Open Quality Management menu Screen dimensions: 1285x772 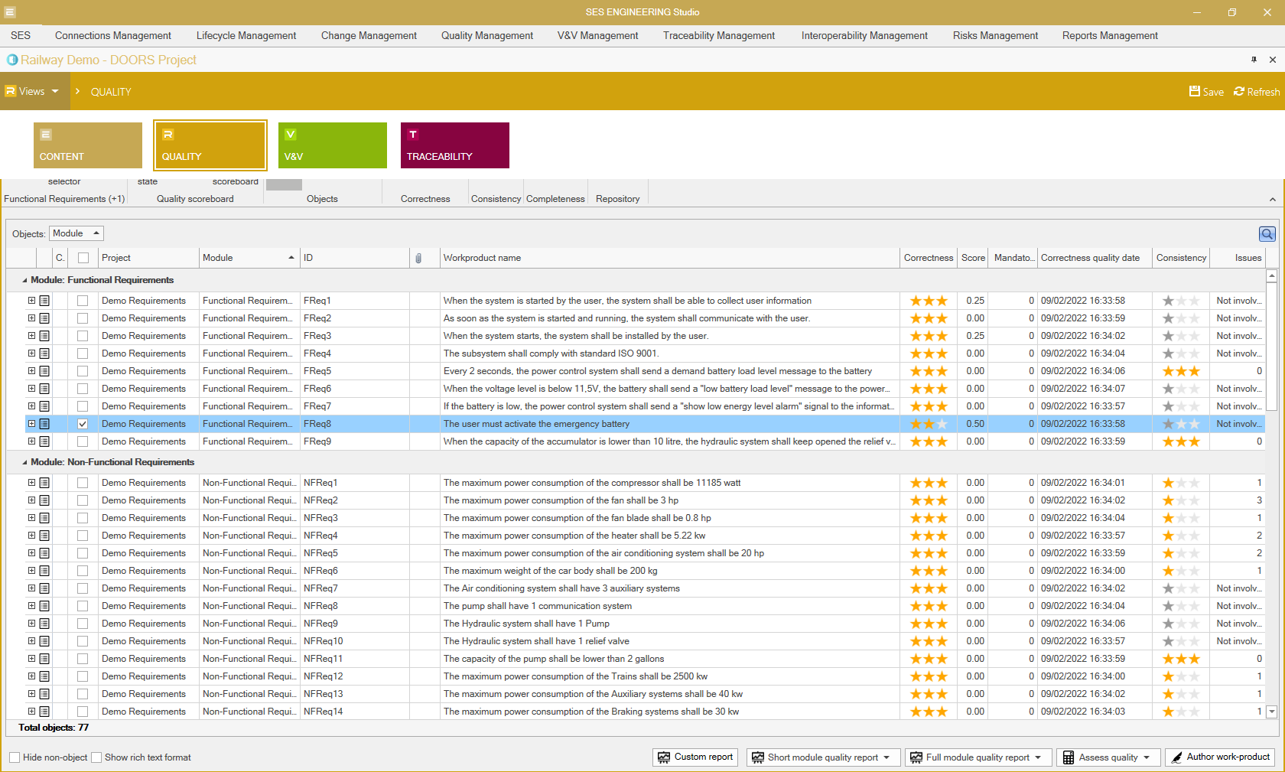click(487, 36)
